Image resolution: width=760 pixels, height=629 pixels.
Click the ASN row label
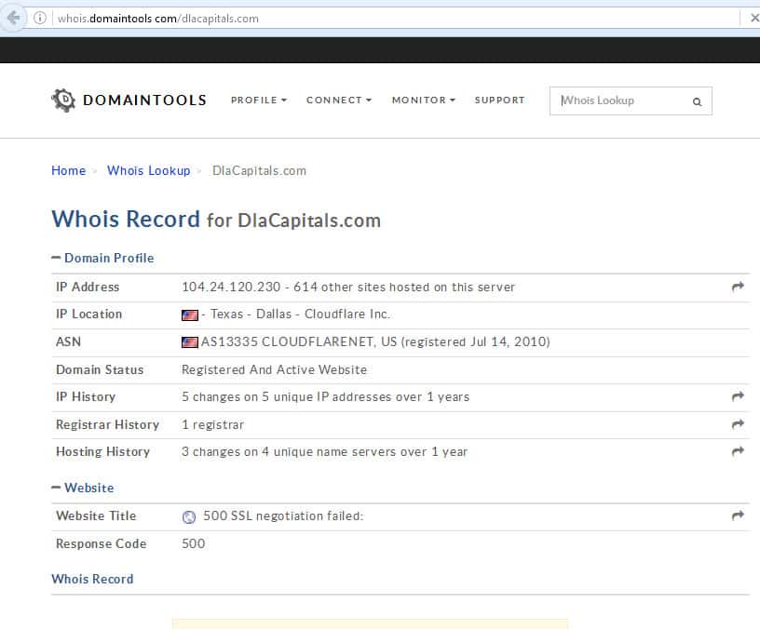click(x=68, y=341)
